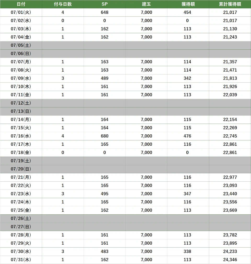251x264 pixels.
Task: Click the 07/30(水) 獲得額 338 cell
Action: click(188, 251)
